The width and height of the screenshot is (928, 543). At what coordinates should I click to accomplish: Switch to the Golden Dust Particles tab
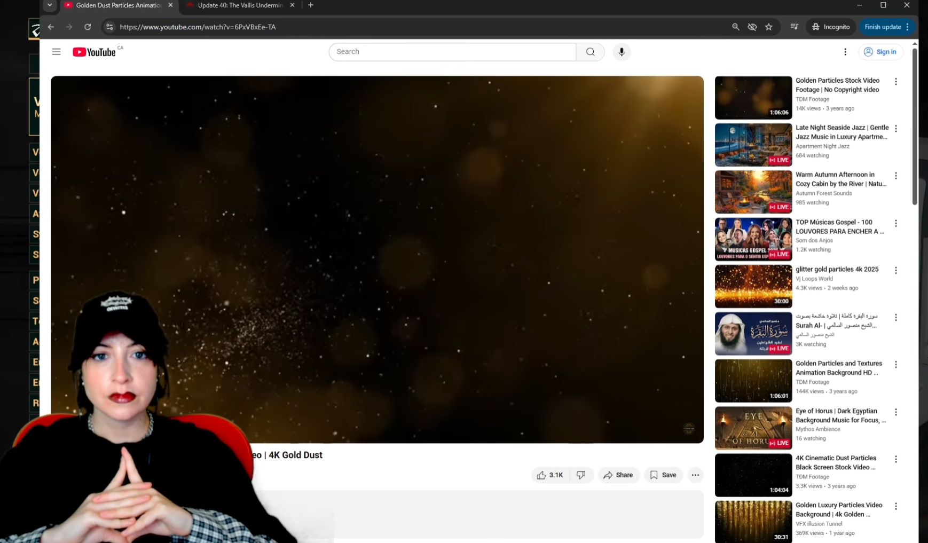(x=119, y=5)
